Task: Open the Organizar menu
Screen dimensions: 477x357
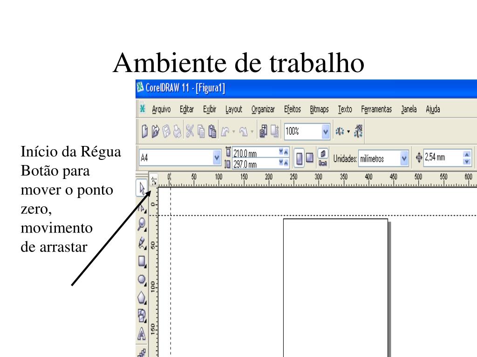Action: coord(263,109)
